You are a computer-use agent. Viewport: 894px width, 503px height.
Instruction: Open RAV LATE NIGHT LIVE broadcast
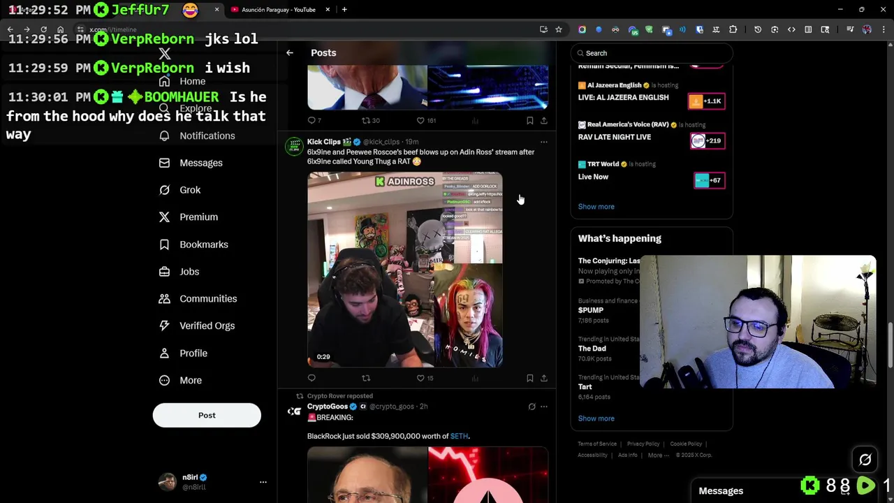point(615,137)
